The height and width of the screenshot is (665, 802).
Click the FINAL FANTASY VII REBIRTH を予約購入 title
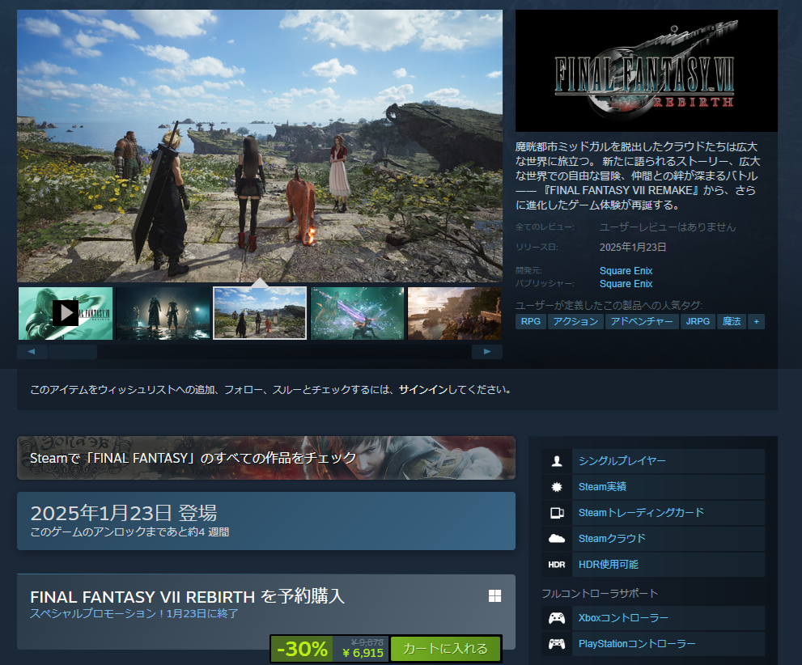pyautogui.click(x=187, y=596)
